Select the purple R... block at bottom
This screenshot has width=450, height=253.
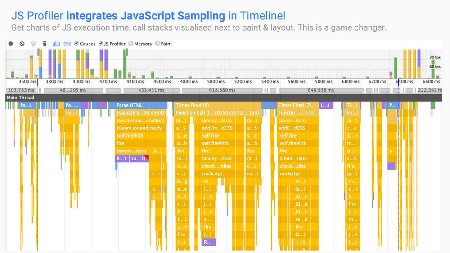tap(209, 242)
